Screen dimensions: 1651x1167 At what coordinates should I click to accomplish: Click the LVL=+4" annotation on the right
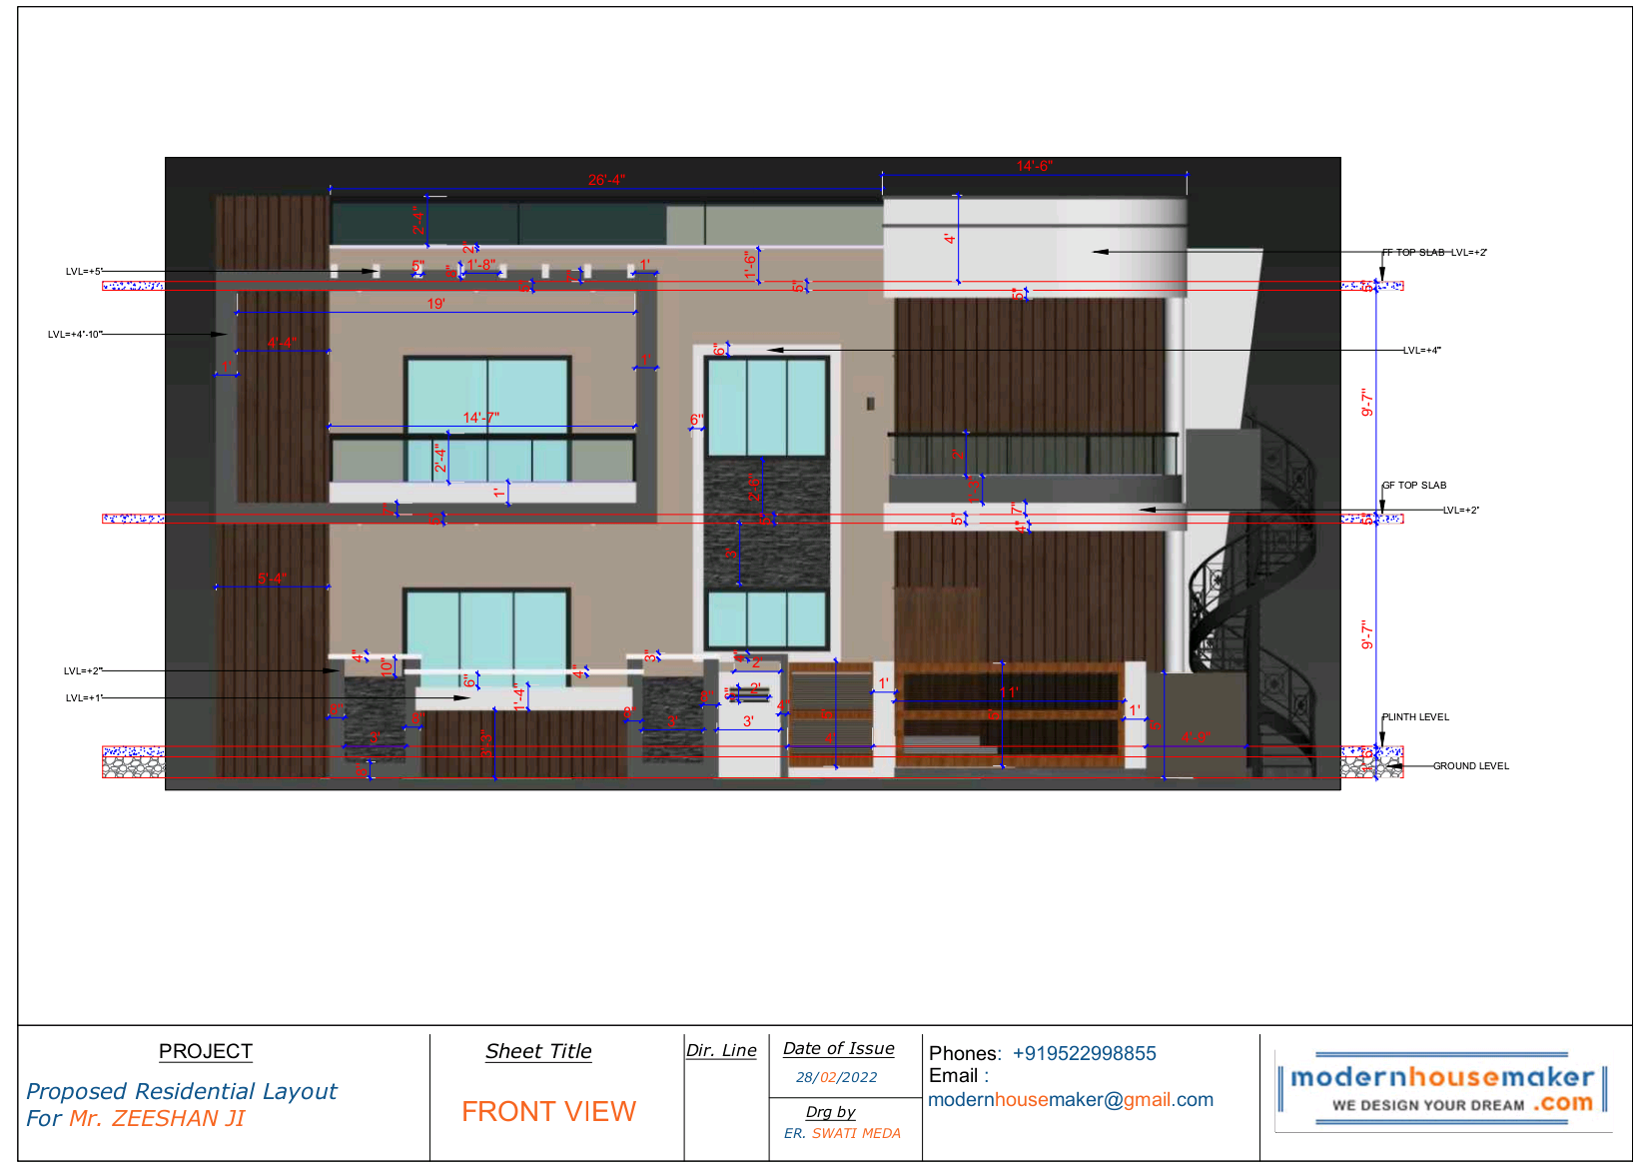(x=1421, y=351)
